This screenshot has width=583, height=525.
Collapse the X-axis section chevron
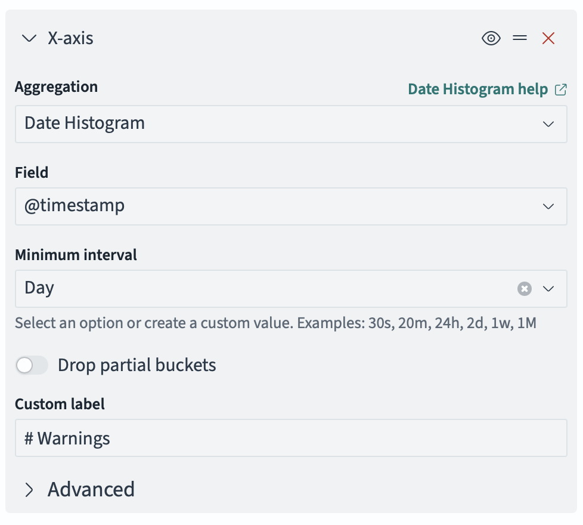click(29, 39)
